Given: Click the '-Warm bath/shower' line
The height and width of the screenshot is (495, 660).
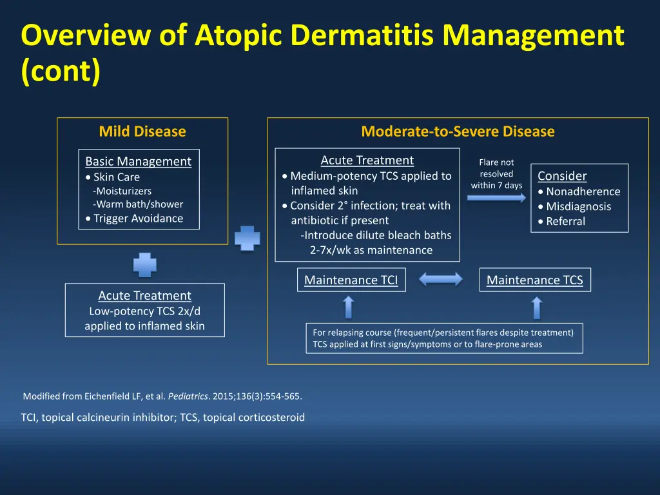Looking at the screenshot, I should (138, 204).
